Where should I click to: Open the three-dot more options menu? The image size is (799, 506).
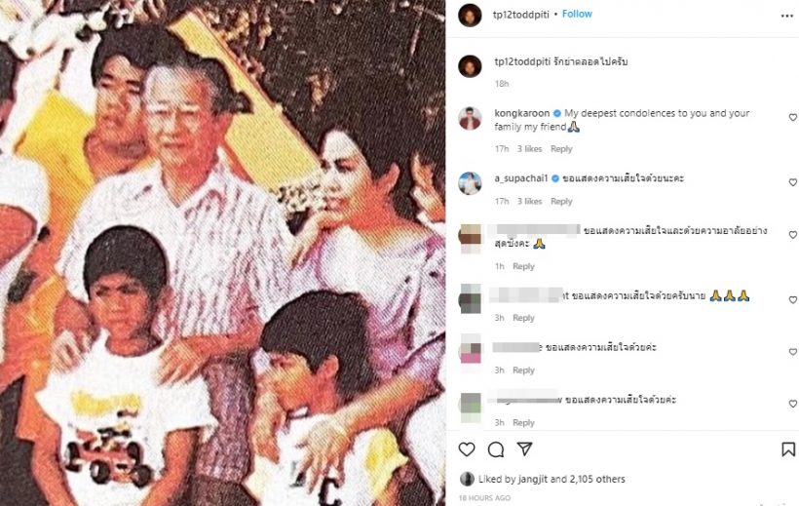pos(786,16)
